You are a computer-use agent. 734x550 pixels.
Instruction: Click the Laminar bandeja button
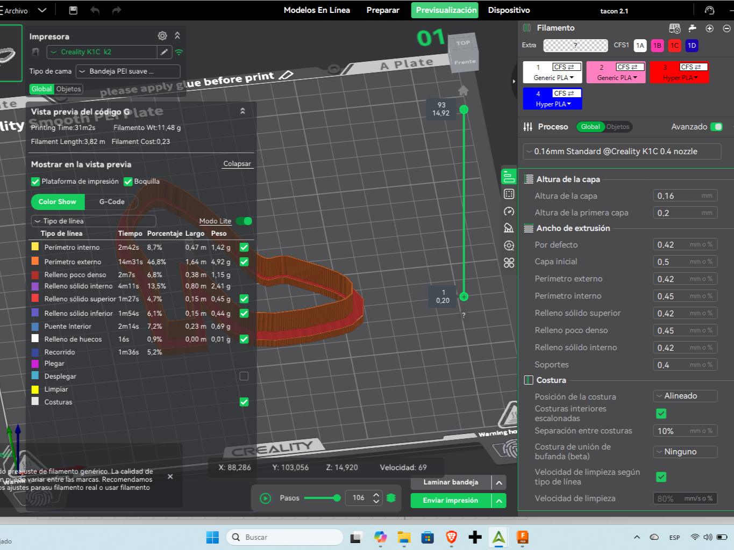(451, 482)
